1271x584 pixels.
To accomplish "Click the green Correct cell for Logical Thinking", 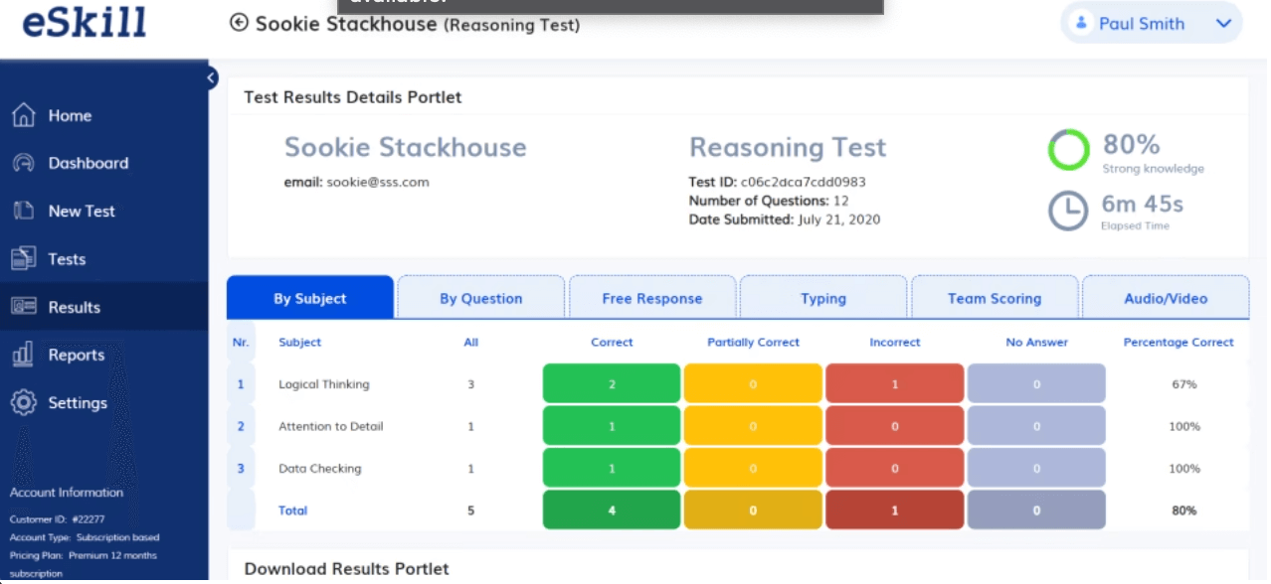I will coord(612,383).
